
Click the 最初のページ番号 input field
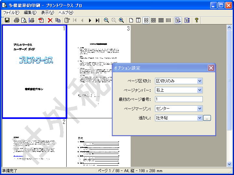(179, 99)
